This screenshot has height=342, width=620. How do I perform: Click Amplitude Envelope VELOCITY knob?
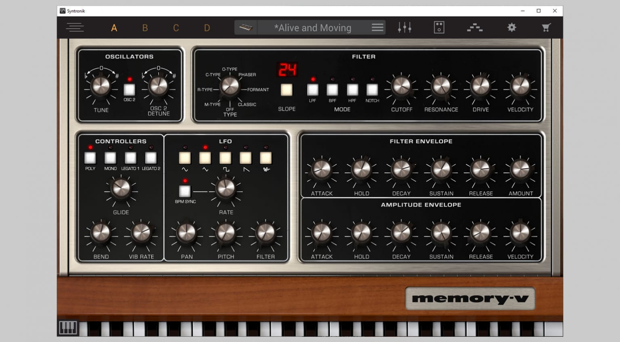click(520, 233)
